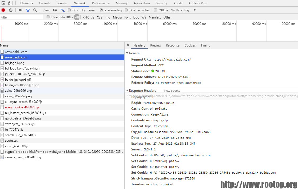Click the inspect element picker icon

[4, 3]
